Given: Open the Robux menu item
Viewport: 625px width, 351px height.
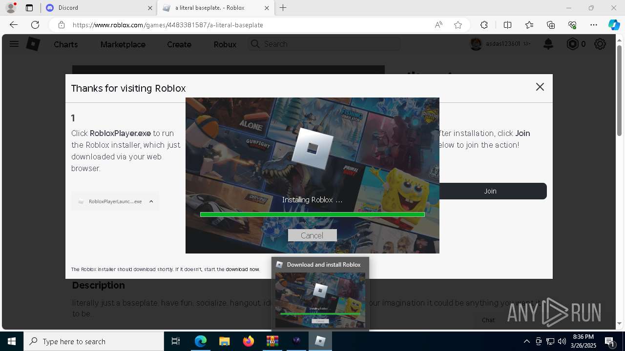Looking at the screenshot, I should click(x=225, y=44).
